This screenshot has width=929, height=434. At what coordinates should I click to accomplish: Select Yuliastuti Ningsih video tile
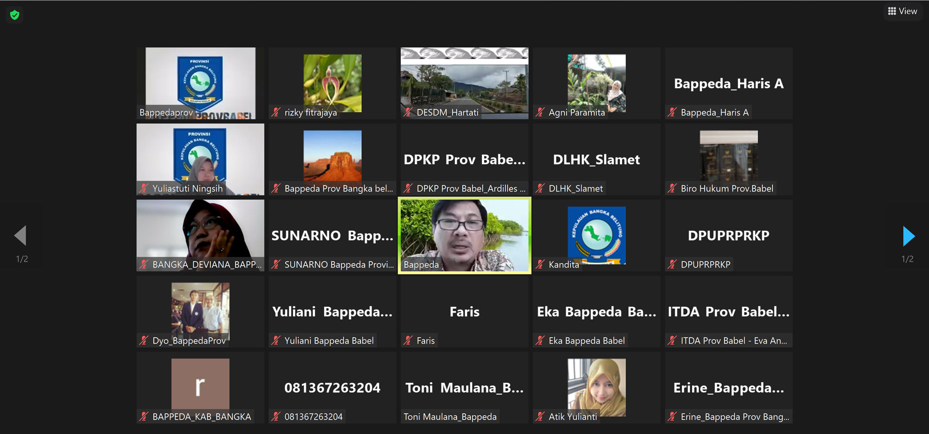(200, 159)
